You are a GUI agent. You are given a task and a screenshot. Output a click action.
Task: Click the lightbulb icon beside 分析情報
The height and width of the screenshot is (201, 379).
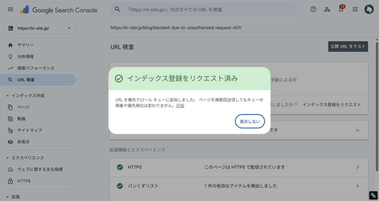[x=10, y=57]
